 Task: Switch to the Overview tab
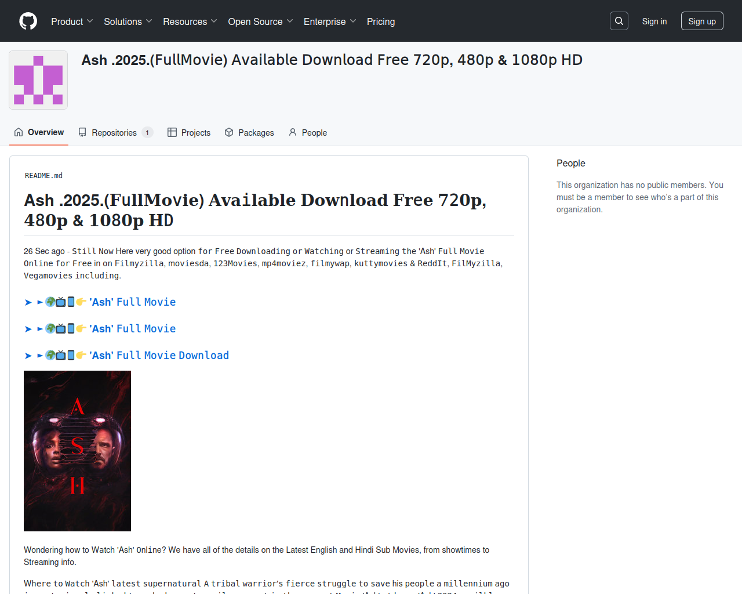pos(39,132)
